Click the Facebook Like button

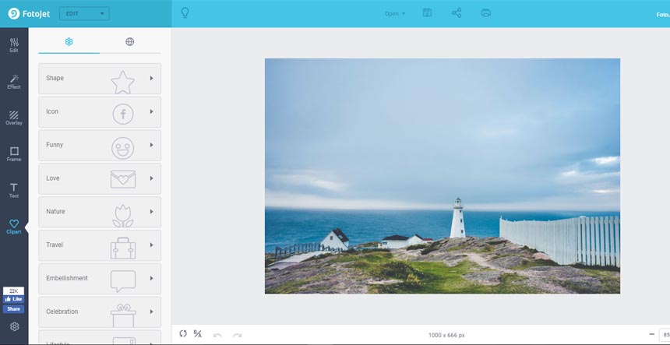point(14,299)
